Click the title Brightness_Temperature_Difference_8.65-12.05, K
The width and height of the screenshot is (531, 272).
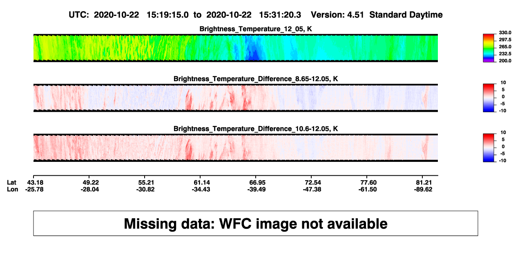tap(256, 79)
